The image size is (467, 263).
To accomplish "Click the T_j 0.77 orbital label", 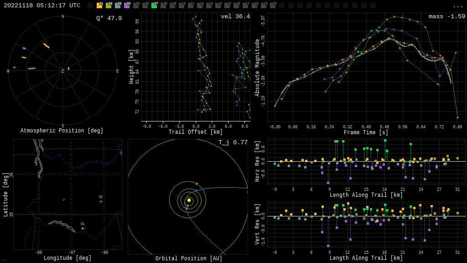I will (x=233, y=142).
